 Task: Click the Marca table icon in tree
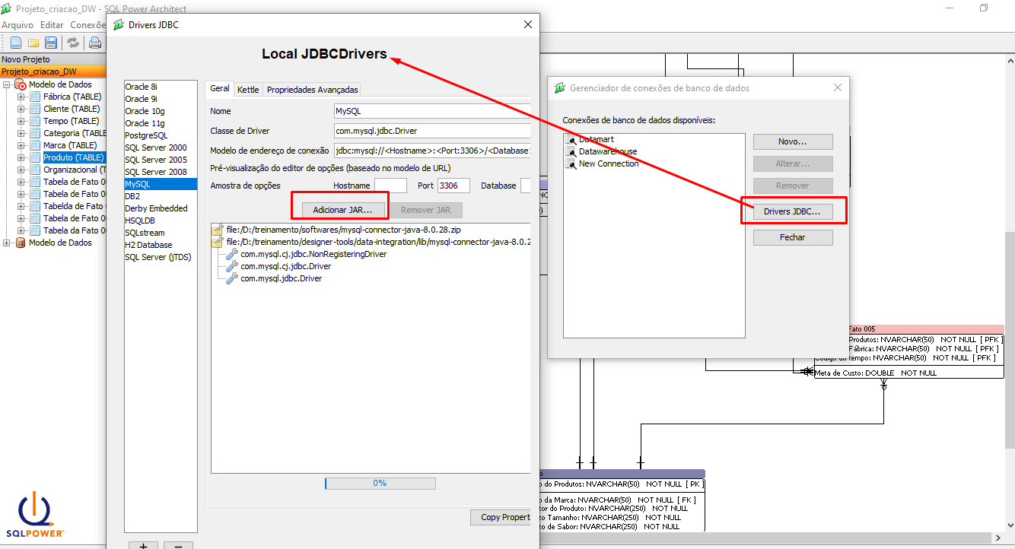(x=34, y=145)
